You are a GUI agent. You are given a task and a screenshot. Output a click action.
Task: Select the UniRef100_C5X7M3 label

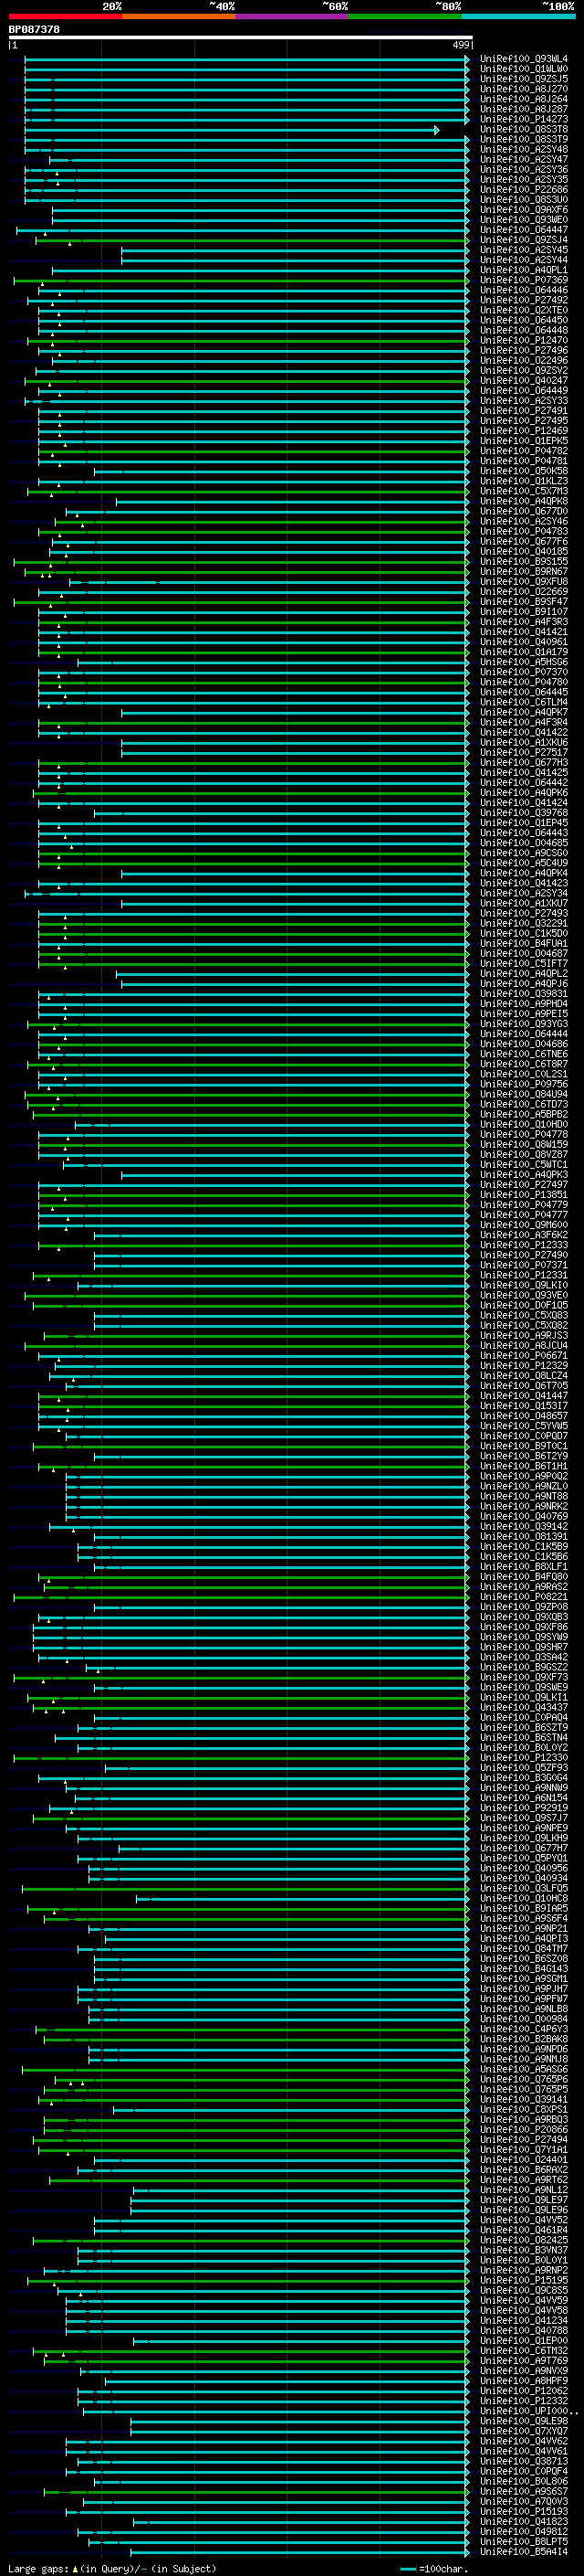(524, 491)
